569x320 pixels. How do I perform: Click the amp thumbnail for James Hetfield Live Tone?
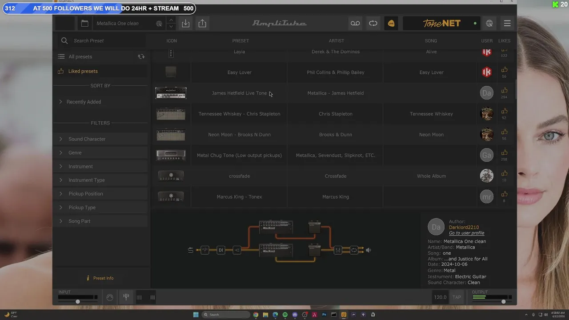[x=171, y=93]
